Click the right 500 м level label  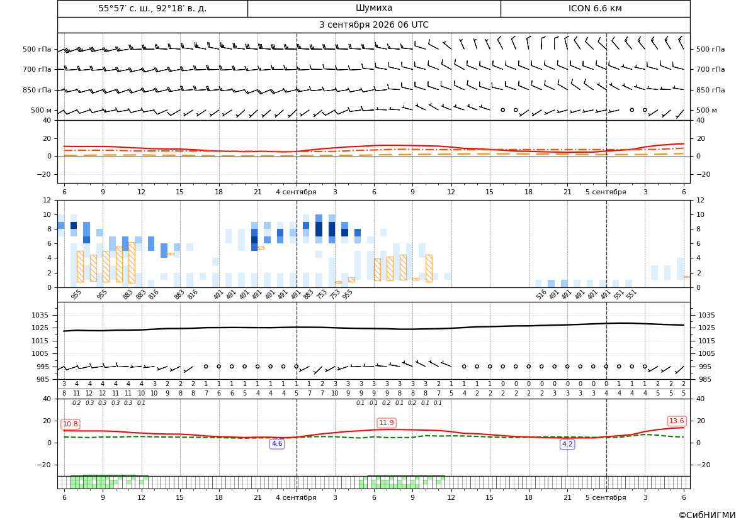tap(706, 110)
